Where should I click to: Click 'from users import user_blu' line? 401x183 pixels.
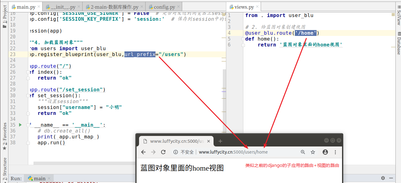[x=67, y=48]
